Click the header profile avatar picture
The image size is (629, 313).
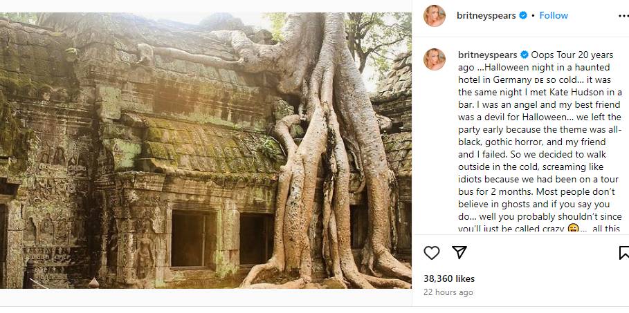coord(435,15)
